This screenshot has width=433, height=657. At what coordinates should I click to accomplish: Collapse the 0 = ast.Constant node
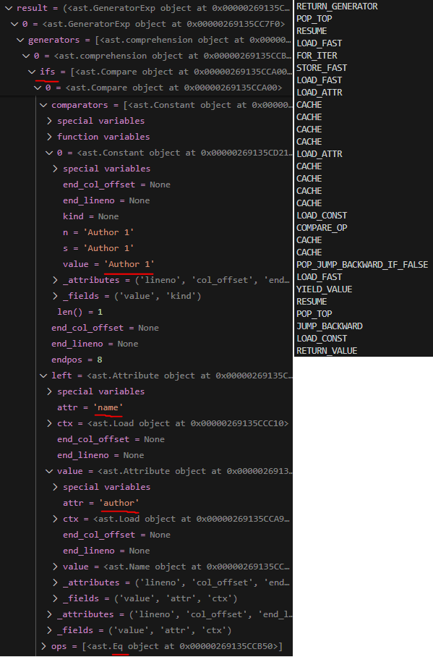(49, 153)
